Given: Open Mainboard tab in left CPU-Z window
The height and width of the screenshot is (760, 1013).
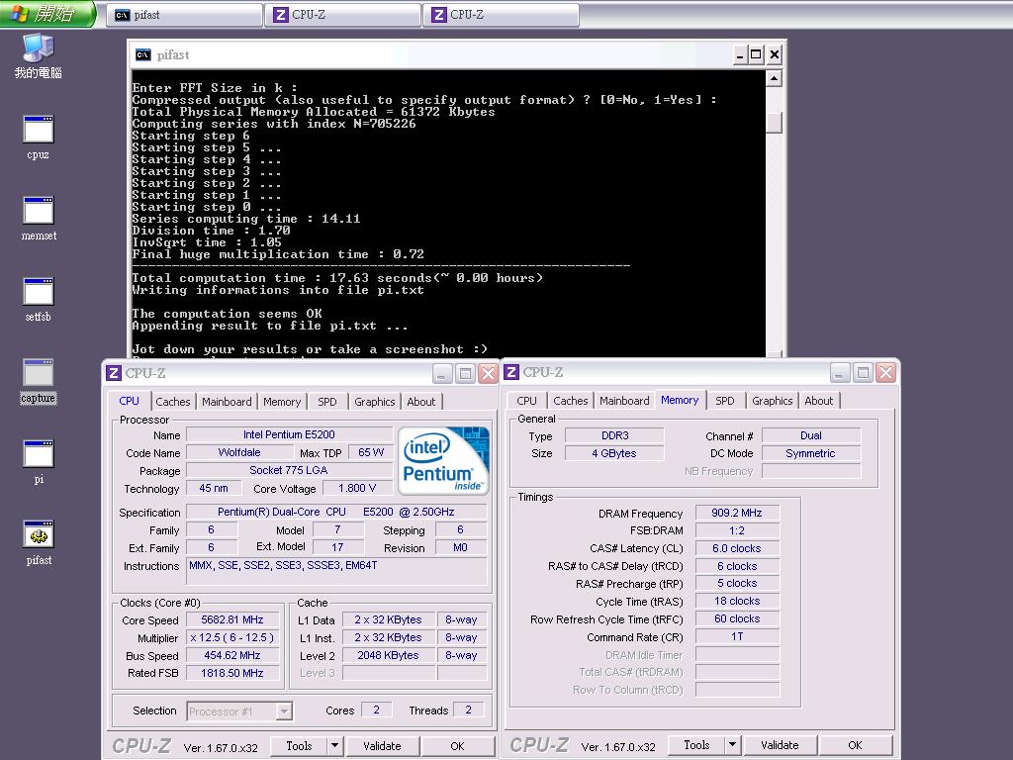Looking at the screenshot, I should point(227,402).
